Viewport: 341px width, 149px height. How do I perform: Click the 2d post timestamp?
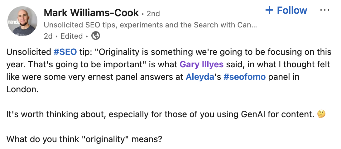tap(48, 36)
